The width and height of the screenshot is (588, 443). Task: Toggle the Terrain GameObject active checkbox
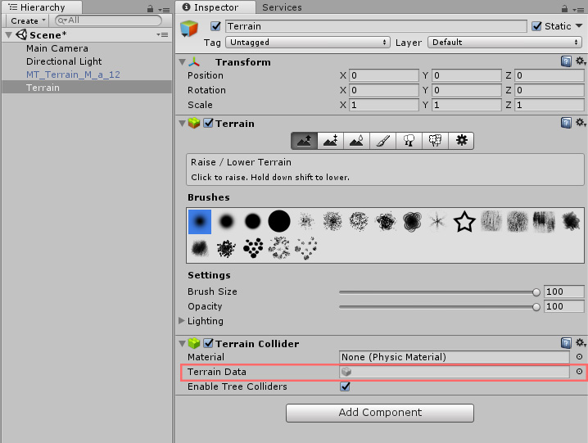(x=215, y=26)
